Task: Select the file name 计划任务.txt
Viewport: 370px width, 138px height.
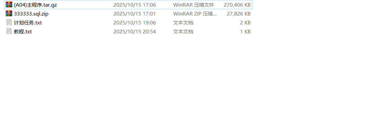Action: [28, 23]
